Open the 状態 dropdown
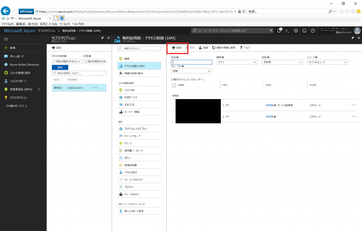This screenshot has height=231, width=362. (x=95, y=62)
